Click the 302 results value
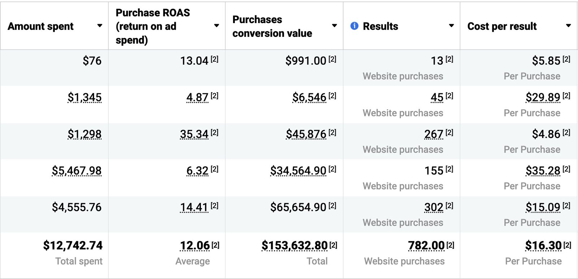The image size is (578, 279). 433,207
